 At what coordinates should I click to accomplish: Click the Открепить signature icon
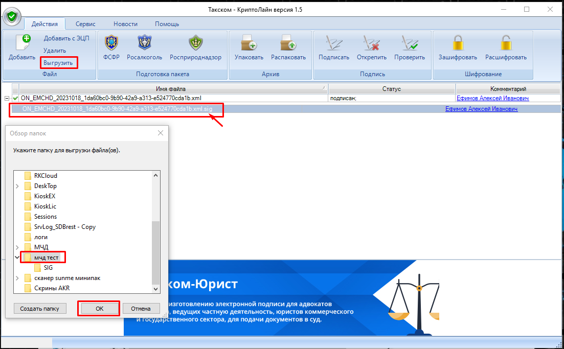[372, 43]
